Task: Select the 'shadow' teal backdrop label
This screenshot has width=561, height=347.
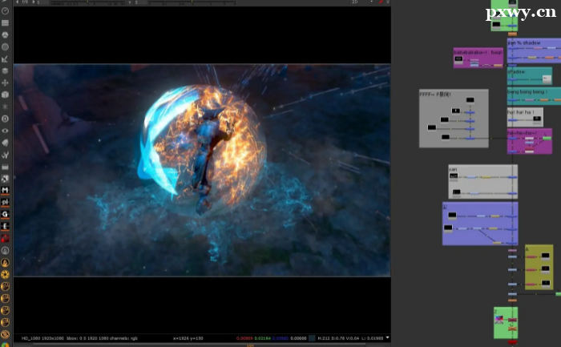Action: click(516, 72)
